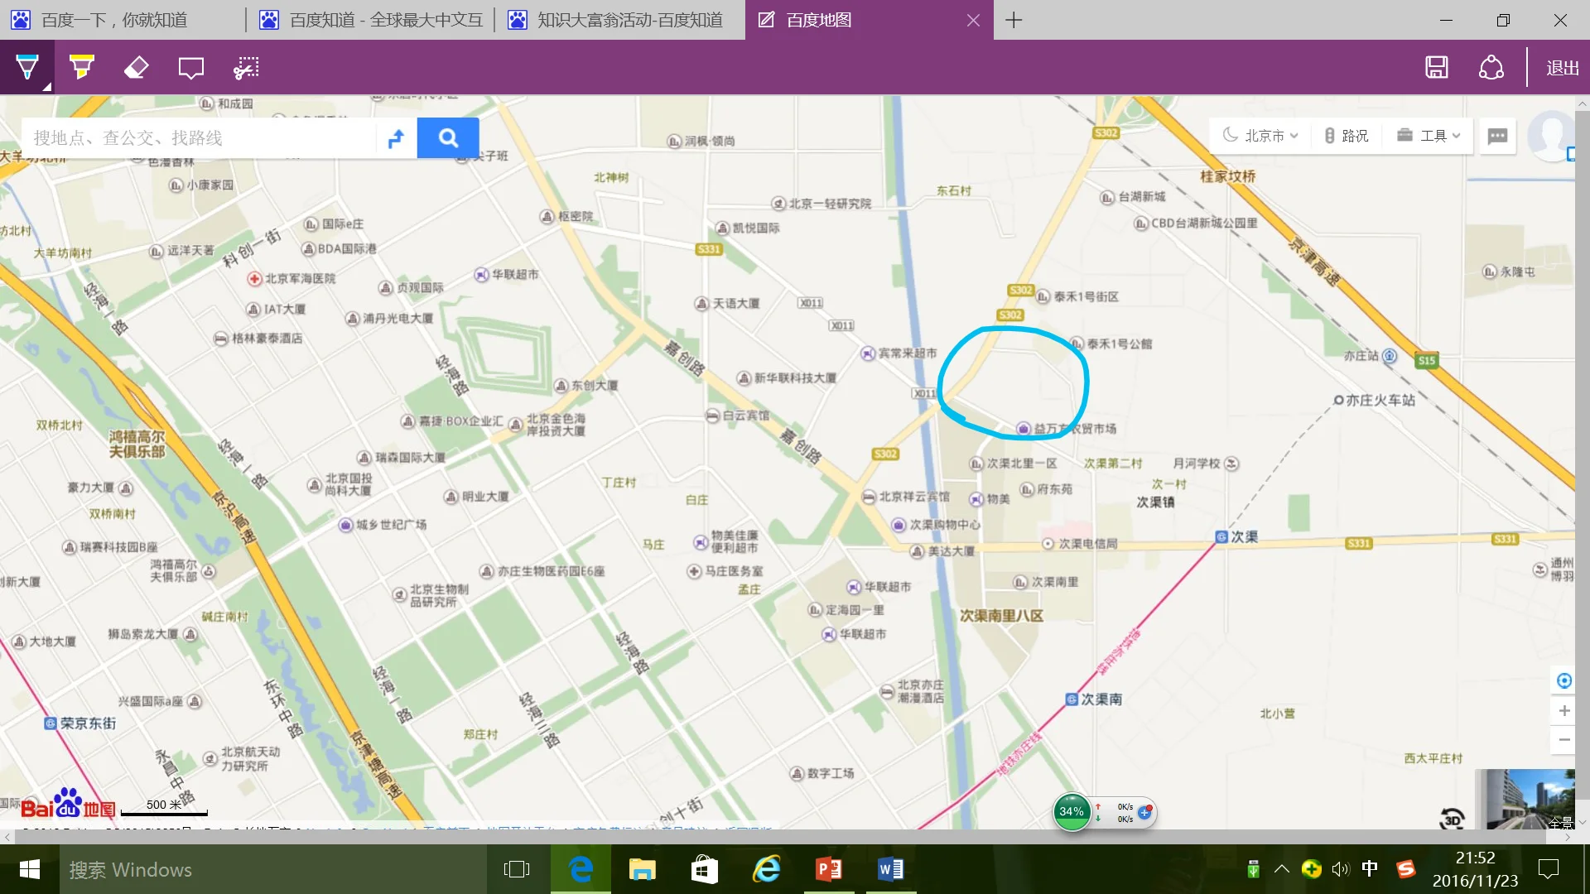Select the clip tool in Web Notes

click(x=245, y=67)
